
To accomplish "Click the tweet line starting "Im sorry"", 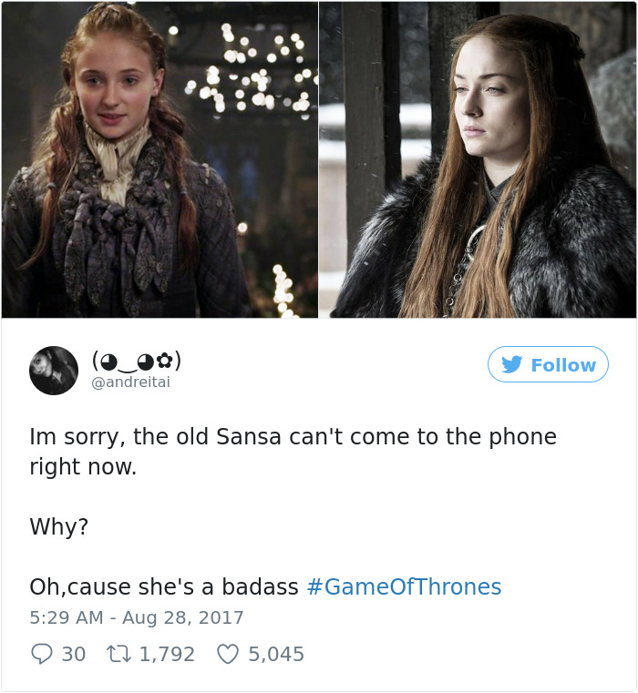I will point(293,437).
